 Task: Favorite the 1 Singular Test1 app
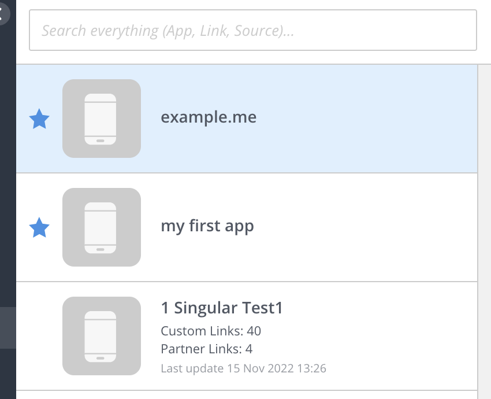tap(39, 336)
